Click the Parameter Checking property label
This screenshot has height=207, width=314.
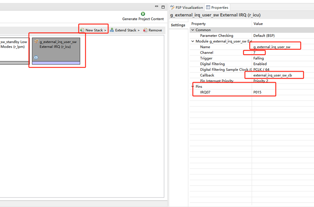(217, 36)
